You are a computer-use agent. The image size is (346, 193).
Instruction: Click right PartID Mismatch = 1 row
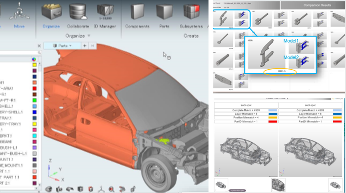coord(310,121)
